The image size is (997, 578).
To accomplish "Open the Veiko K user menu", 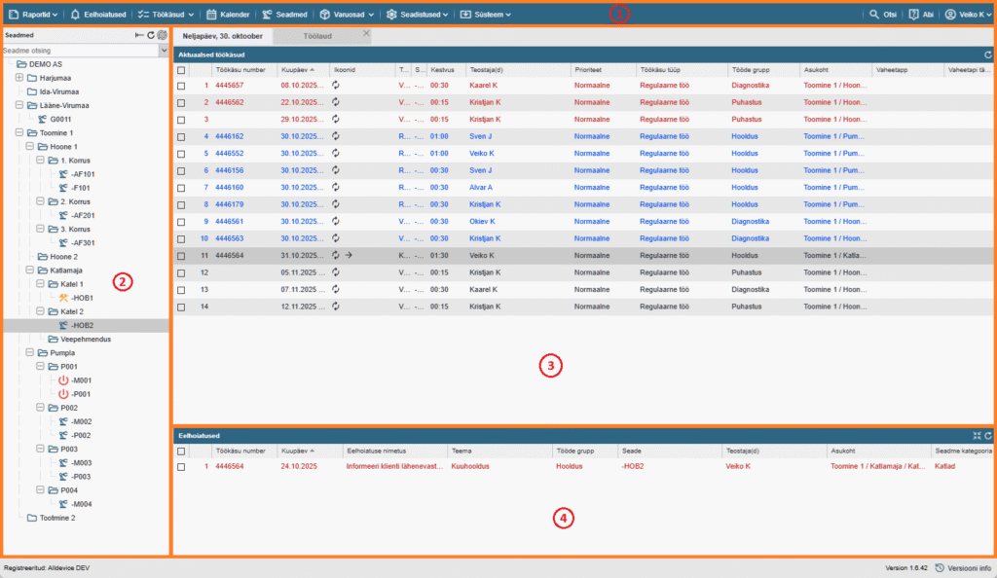I will pyautogui.click(x=969, y=15).
